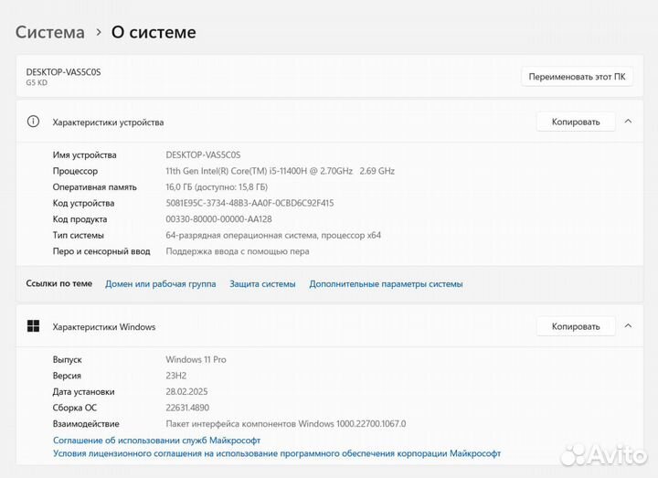
Task: Click the Версия label
Action: pyautogui.click(x=67, y=376)
